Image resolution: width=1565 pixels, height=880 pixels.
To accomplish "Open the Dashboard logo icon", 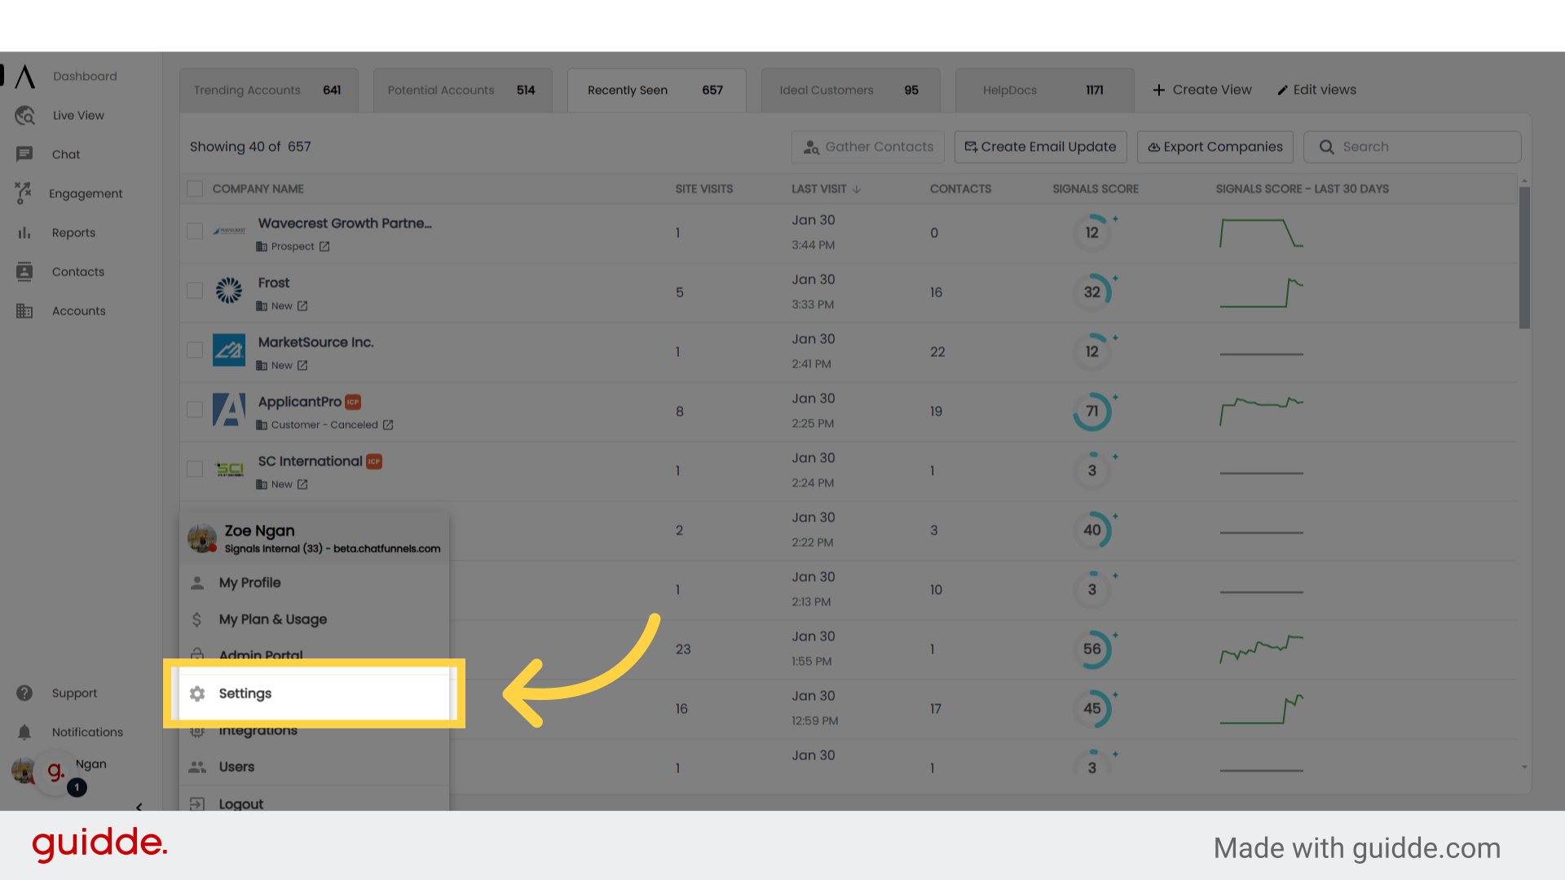I will pos(25,77).
